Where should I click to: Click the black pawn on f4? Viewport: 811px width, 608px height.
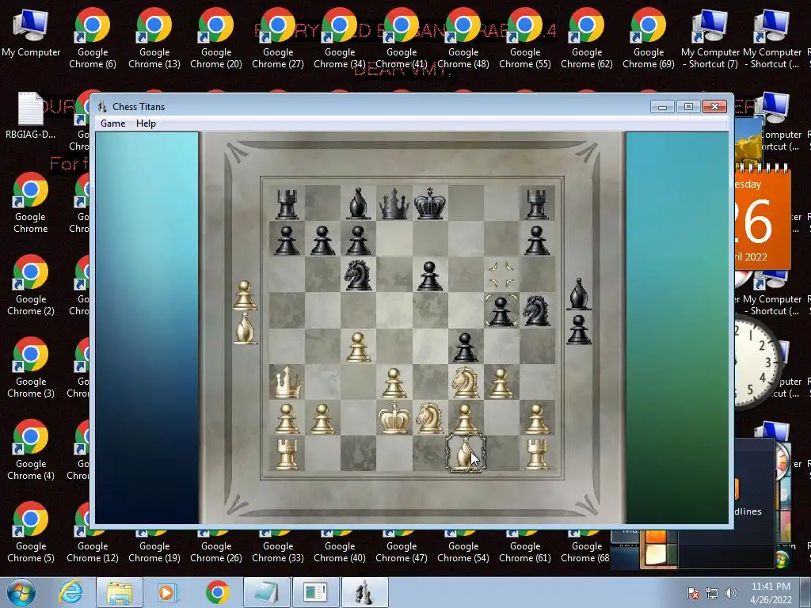[x=466, y=346]
